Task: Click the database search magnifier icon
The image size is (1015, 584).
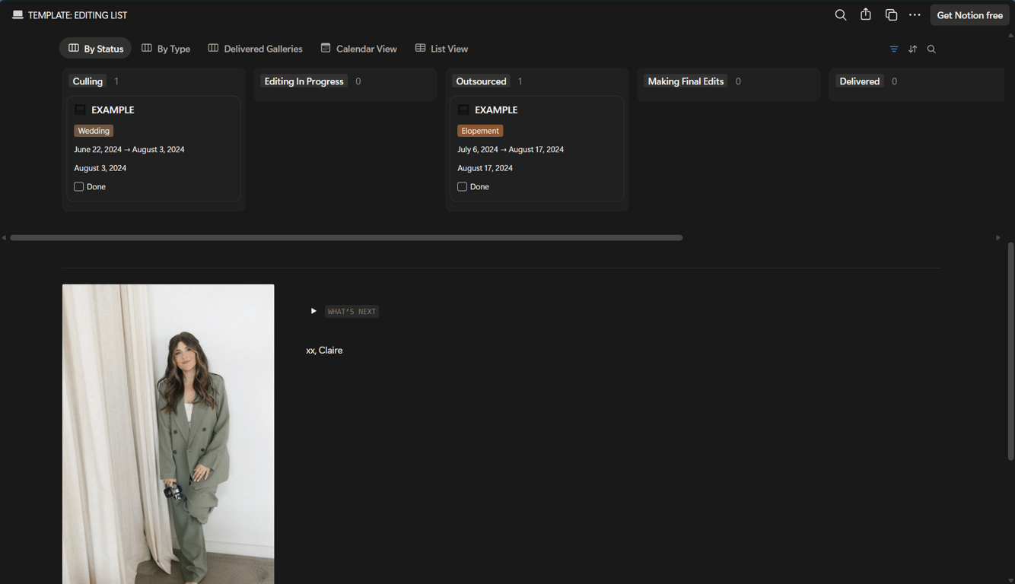Action: click(x=931, y=49)
